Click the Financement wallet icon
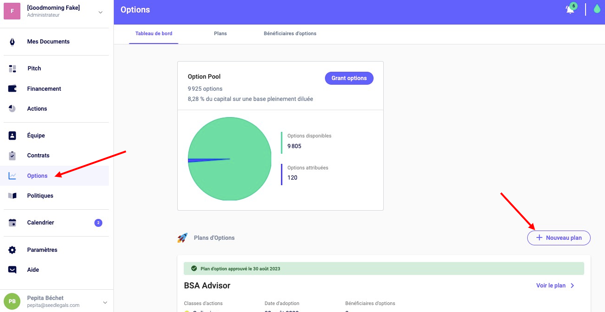The width and height of the screenshot is (605, 312). 12,89
